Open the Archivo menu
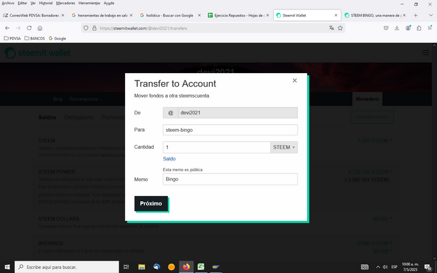This screenshot has width=437, height=273. point(8,3)
